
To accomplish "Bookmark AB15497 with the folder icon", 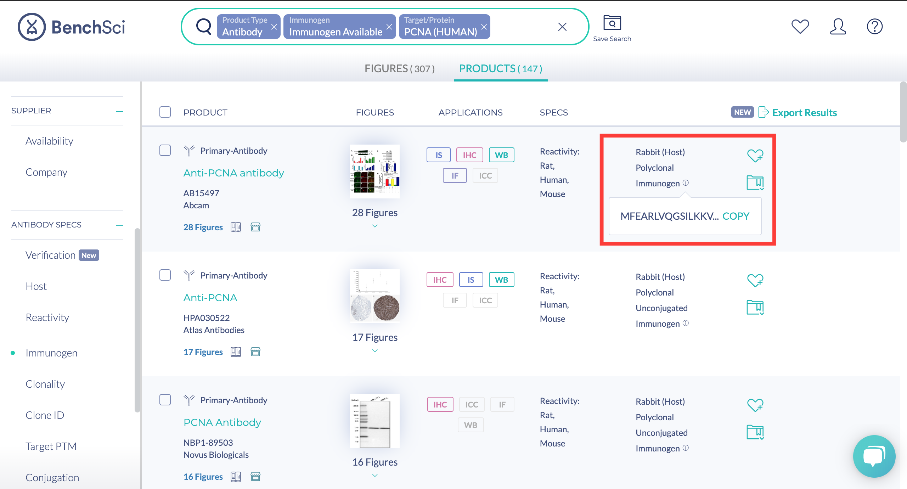I will tap(755, 183).
